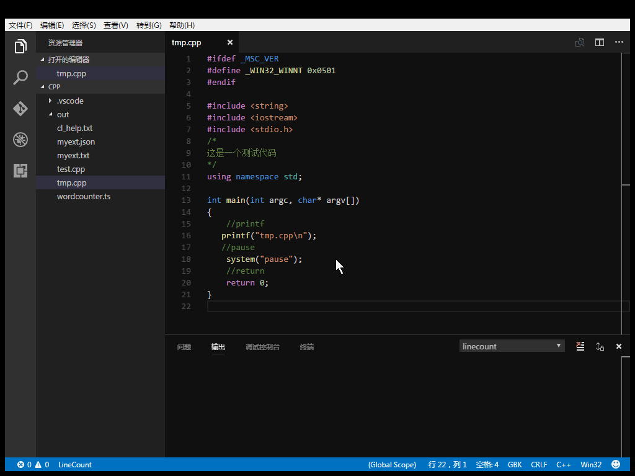Click the #include <iostream> line

point(252,117)
